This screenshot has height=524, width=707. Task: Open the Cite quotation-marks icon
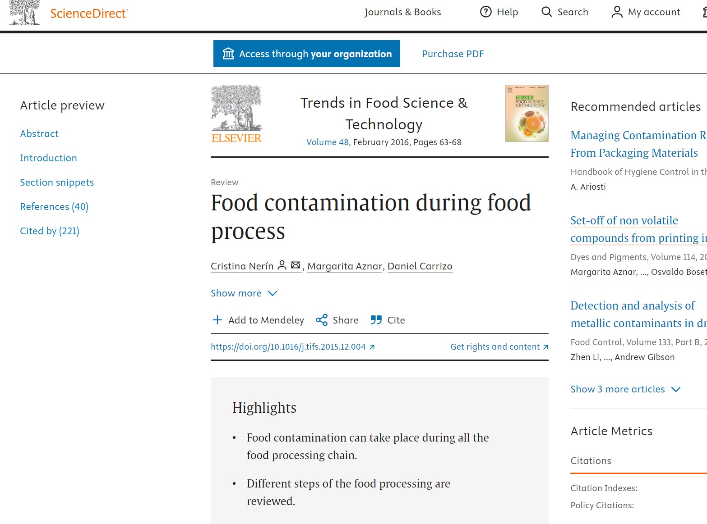376,320
